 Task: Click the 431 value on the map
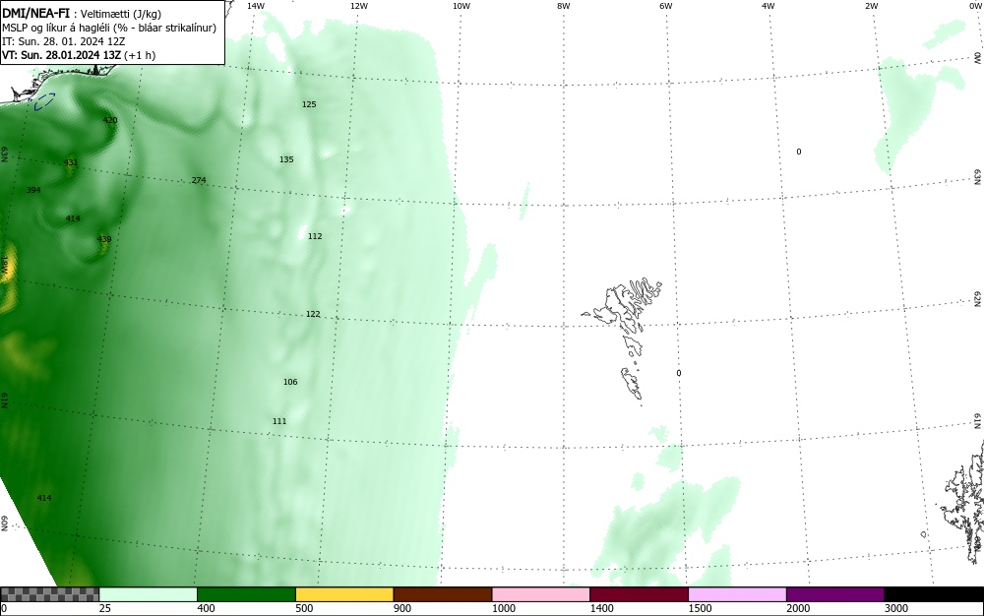[71, 162]
